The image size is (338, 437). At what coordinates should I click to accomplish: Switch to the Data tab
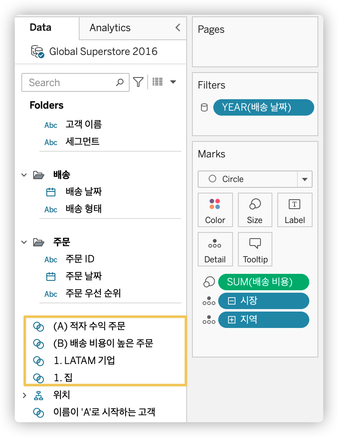pyautogui.click(x=41, y=27)
